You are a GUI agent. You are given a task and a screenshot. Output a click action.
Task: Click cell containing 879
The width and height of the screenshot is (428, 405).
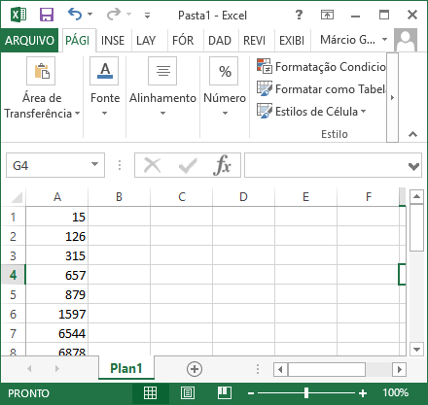pos(57,294)
